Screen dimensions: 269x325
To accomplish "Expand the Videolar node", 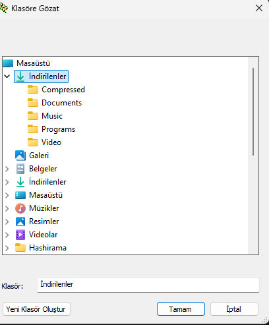I will point(7,235).
